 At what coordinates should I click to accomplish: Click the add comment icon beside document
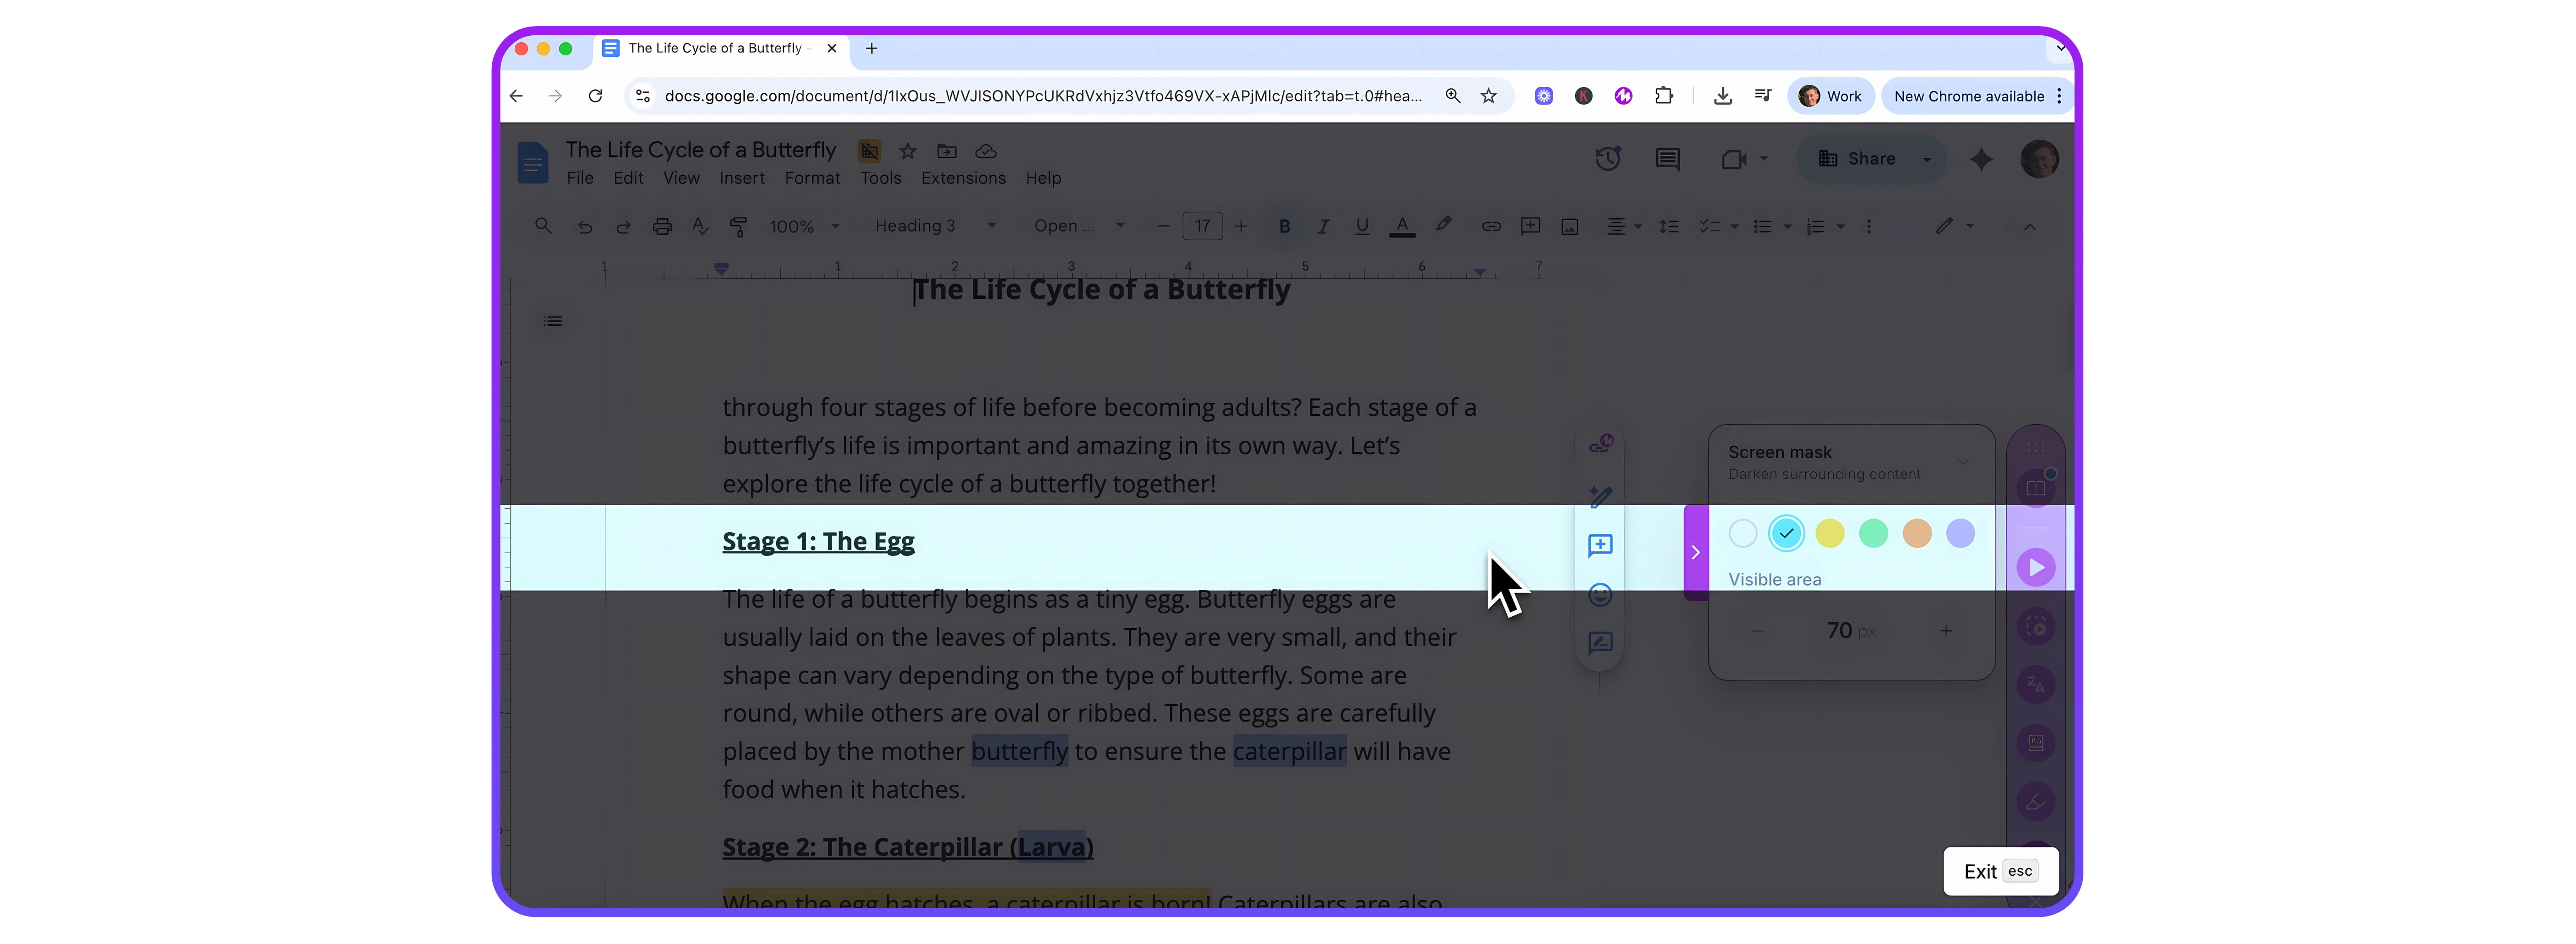(1600, 545)
